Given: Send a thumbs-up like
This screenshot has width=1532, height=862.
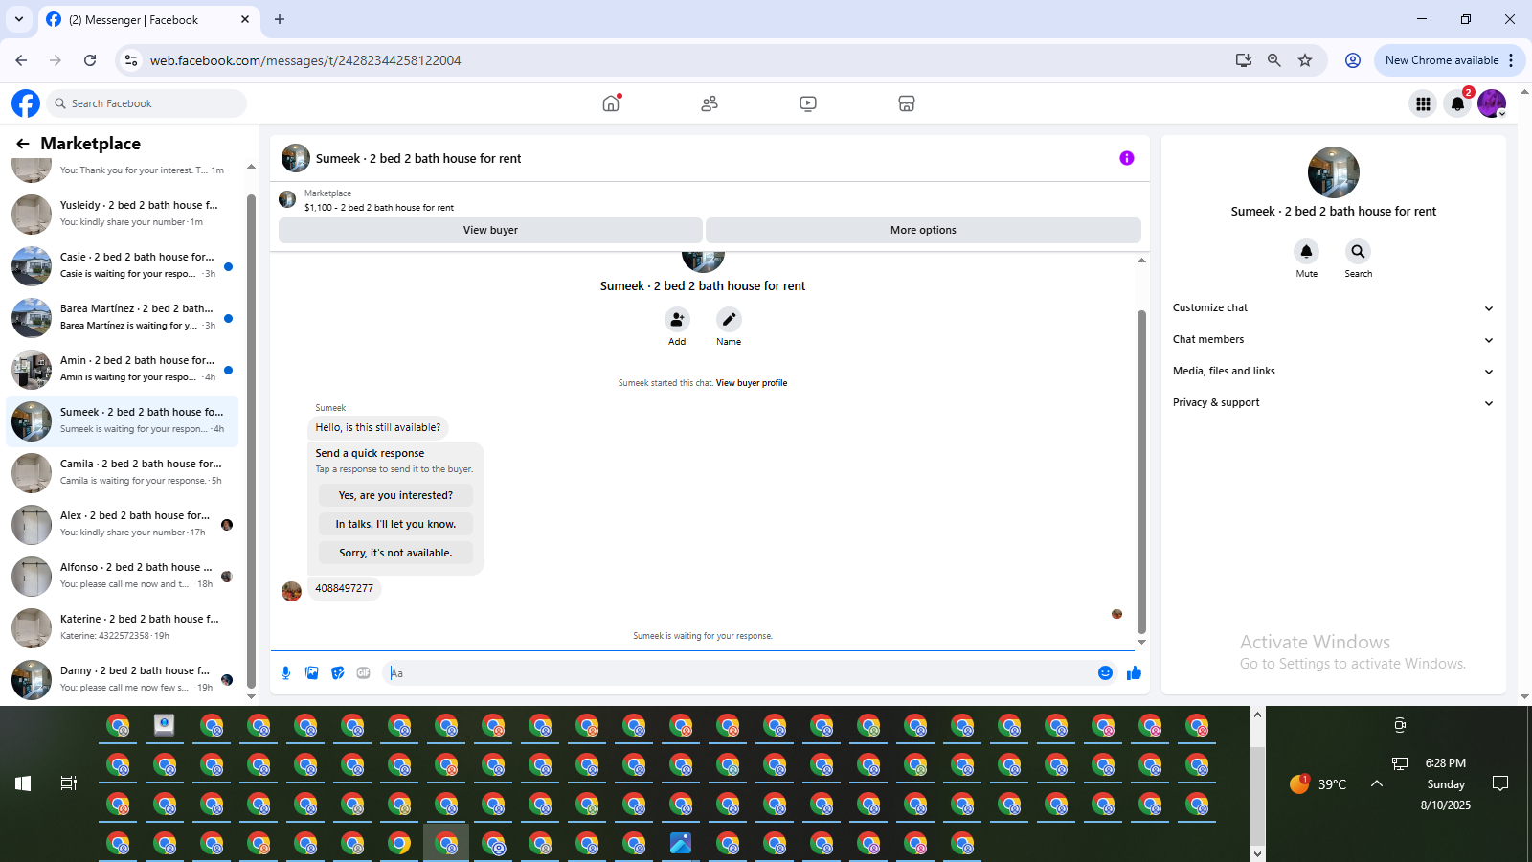Looking at the screenshot, I should [1134, 673].
